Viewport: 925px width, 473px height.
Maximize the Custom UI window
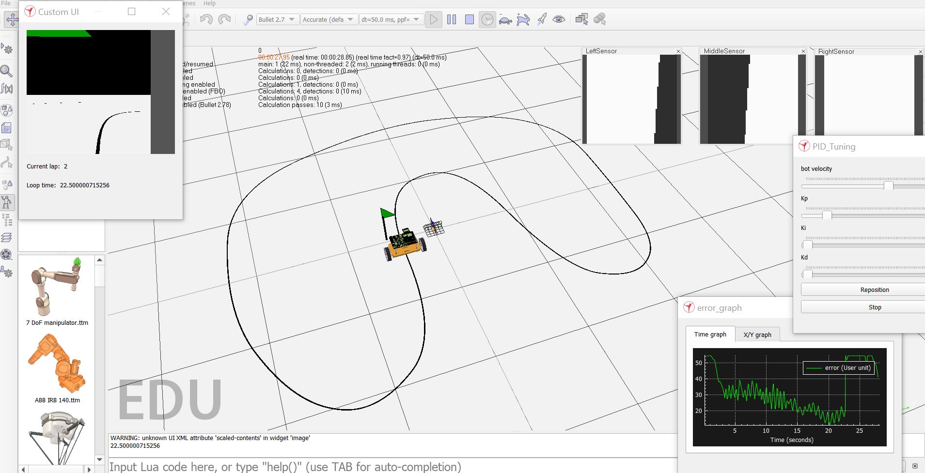click(131, 11)
